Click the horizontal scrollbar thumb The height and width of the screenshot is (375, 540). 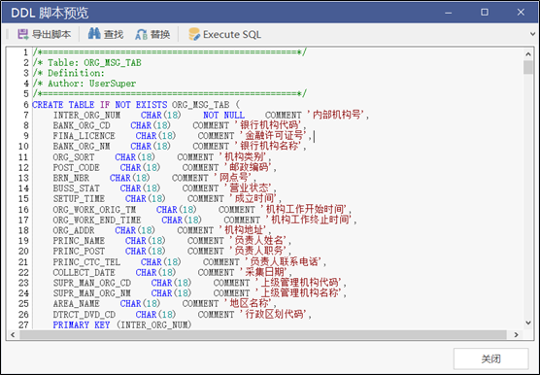pyautogui.click(x=263, y=335)
